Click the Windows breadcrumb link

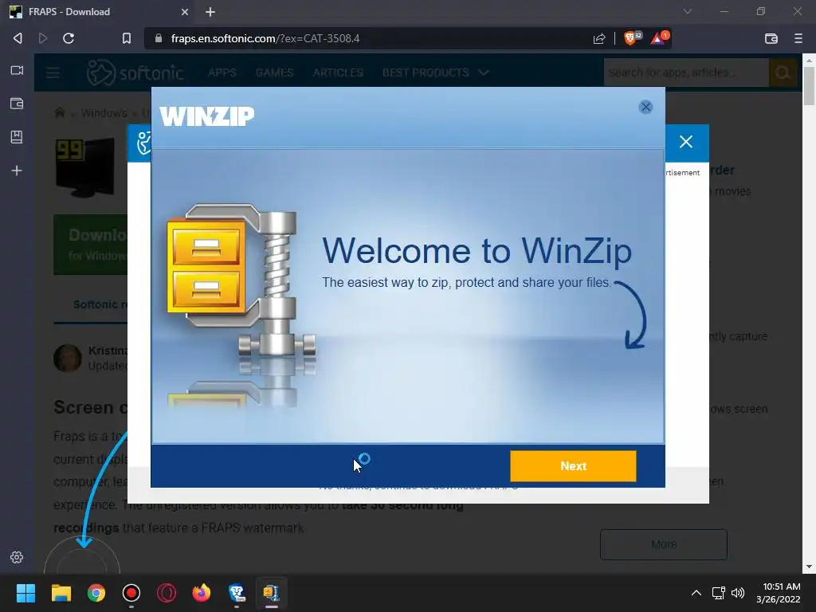click(x=104, y=113)
